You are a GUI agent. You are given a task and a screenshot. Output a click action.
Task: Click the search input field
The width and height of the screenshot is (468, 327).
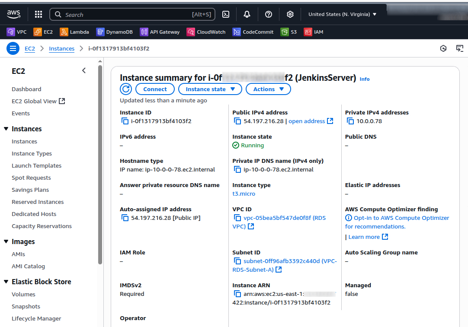(x=130, y=14)
